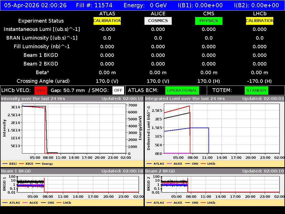Click the ATLAS BCM OPERATIONAL indicator
This screenshot has height=214, width=285.
click(182, 90)
